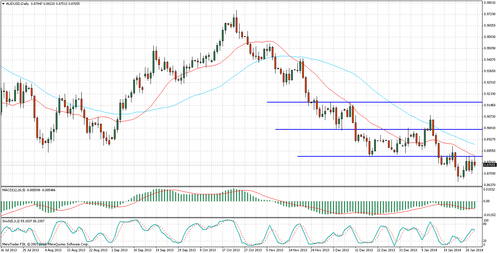Image resolution: width=497 pixels, height=253 pixels.
Task: Select the topmost blue horizontal line
Action: click(374, 102)
